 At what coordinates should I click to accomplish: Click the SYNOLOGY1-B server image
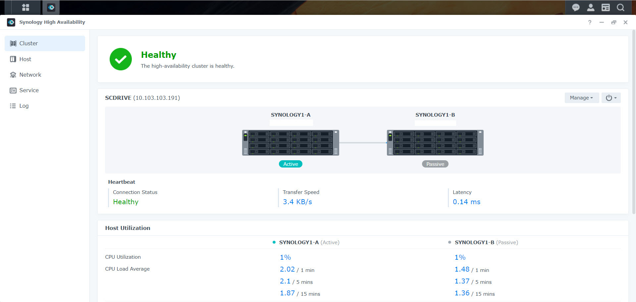[x=435, y=142]
